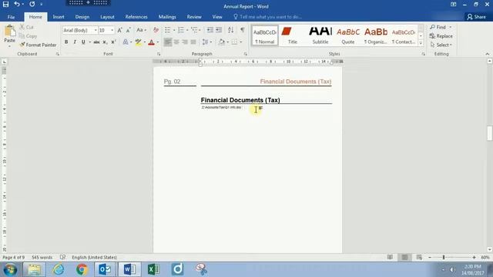
Task: Open the Multilevel List dropdown
Action: pos(200,30)
